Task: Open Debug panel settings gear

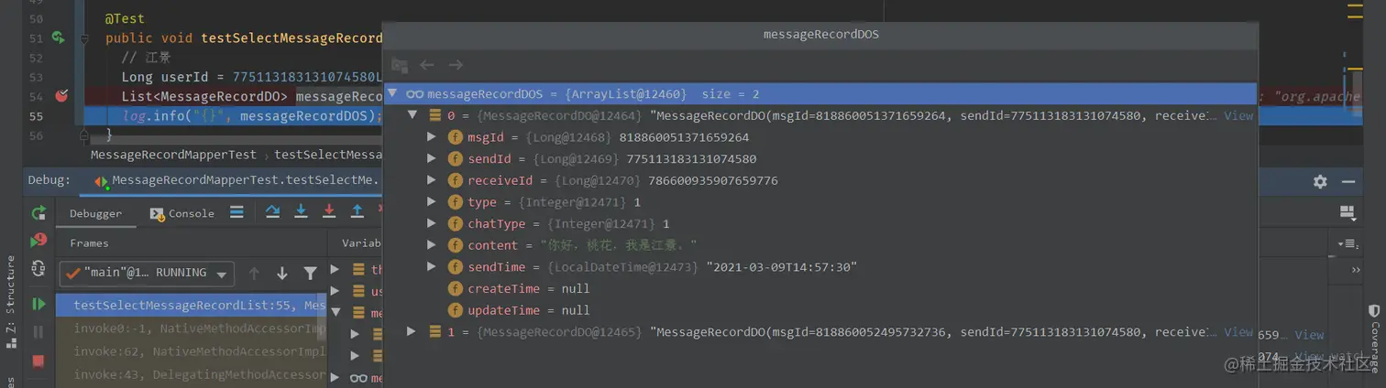Action: [x=1320, y=181]
